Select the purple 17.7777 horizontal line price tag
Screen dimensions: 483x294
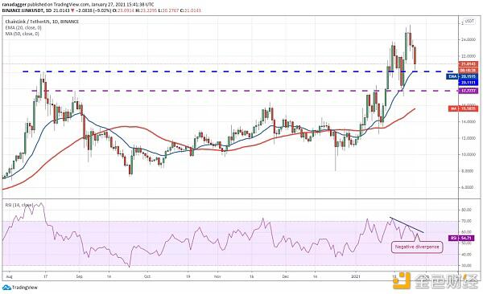click(x=469, y=91)
